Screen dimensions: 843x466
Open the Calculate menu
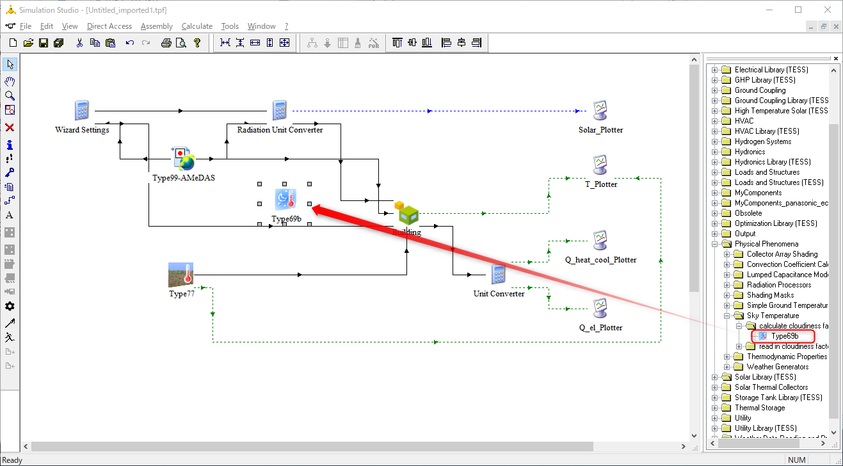[197, 26]
